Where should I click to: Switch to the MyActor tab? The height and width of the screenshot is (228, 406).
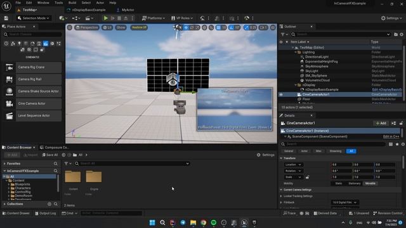pyautogui.click(x=126, y=10)
